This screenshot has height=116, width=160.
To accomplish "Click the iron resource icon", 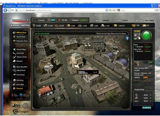I will tap(45, 25).
